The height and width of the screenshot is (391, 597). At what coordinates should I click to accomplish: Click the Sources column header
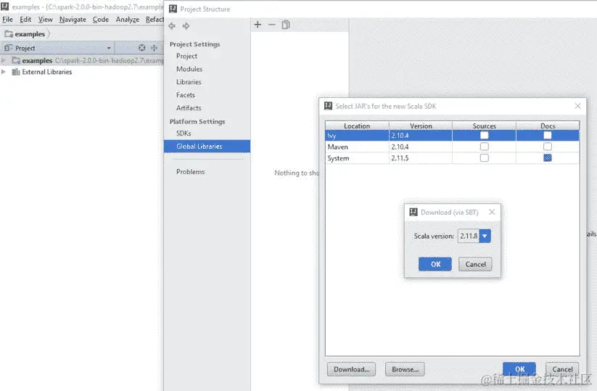tap(484, 125)
